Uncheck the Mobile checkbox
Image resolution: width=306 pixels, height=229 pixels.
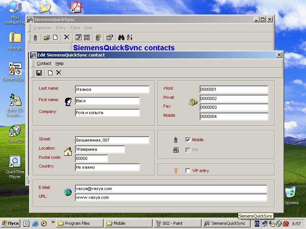click(x=188, y=140)
